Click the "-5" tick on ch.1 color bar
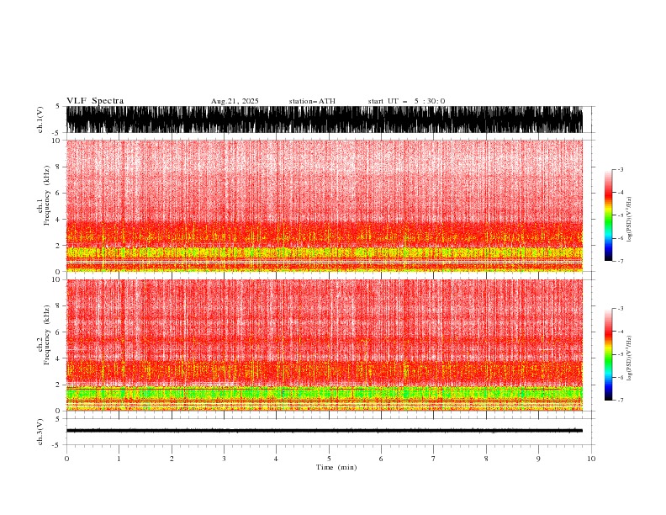Image resolution: width=666 pixels, height=515 pixels. 620,215
